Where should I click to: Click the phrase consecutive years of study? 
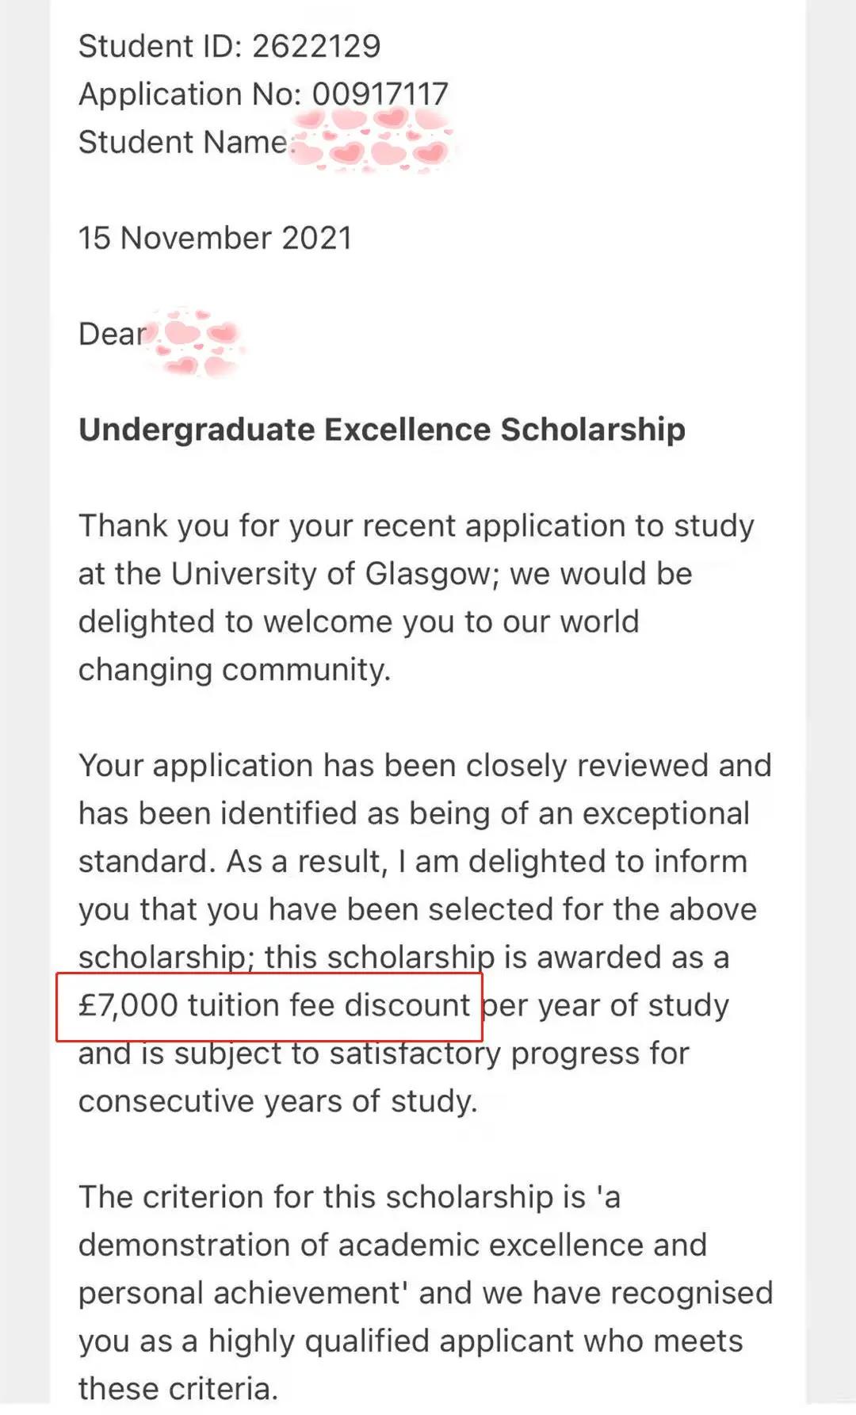pos(278,1102)
